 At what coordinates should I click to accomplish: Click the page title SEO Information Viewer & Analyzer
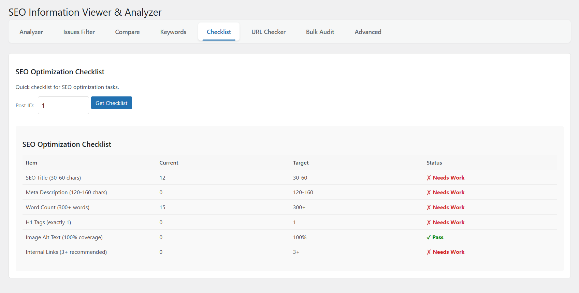[85, 12]
